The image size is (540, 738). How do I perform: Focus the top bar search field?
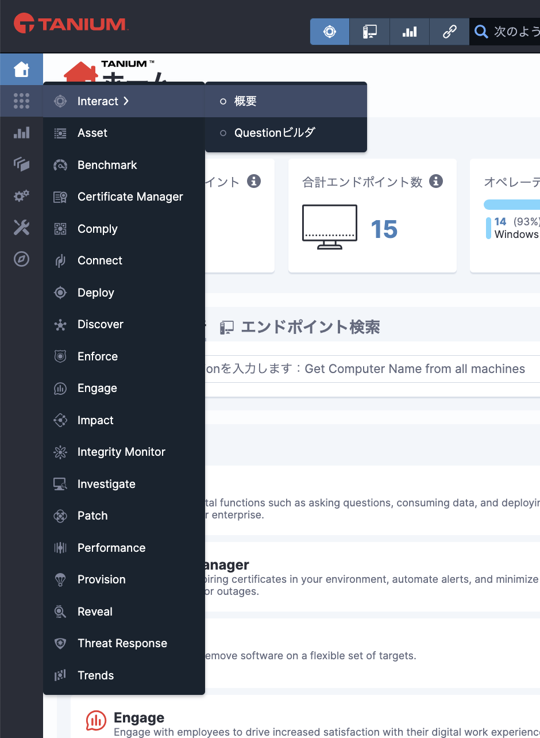pyautogui.click(x=506, y=32)
